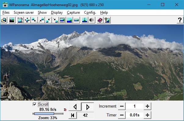Image resolution: width=184 pixels, height=121 pixels.
Task: Move window to the top-left corner icon
Action: [34, 20]
